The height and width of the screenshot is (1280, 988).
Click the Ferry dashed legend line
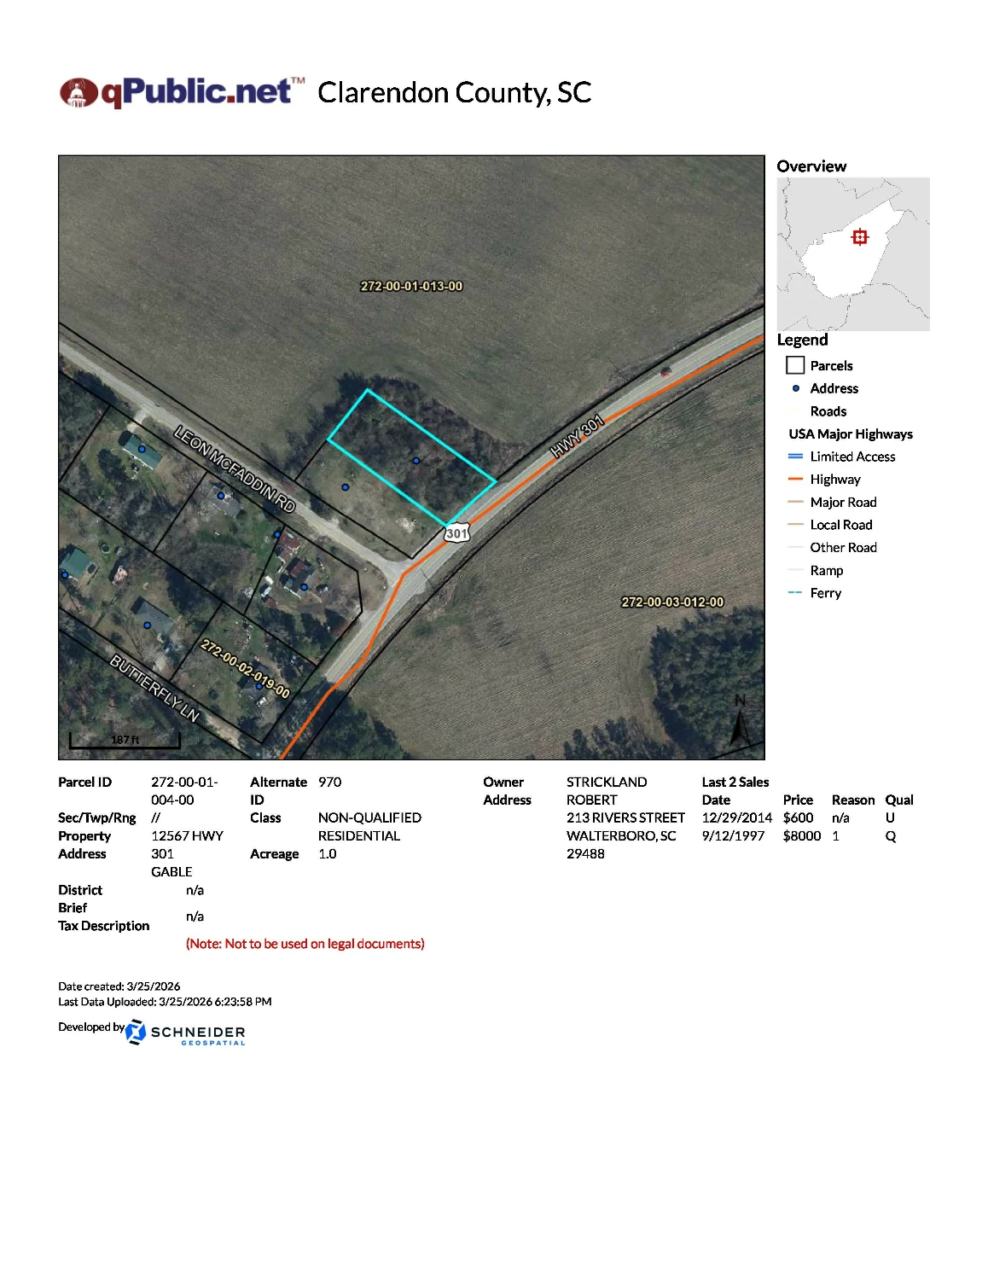point(795,593)
